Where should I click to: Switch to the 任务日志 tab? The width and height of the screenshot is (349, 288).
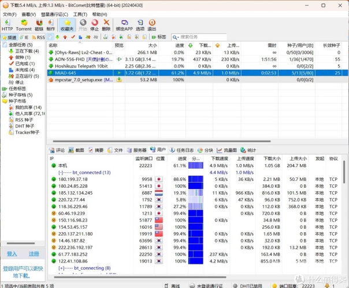[x=181, y=150]
